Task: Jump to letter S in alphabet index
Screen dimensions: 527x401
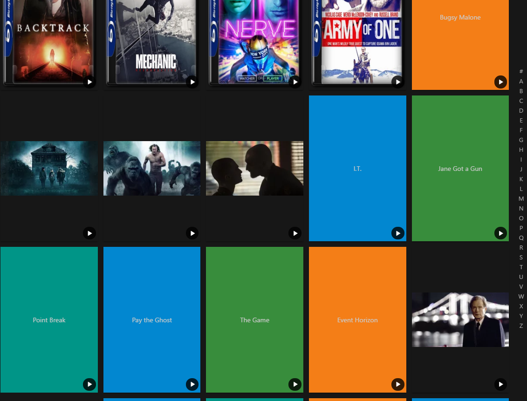Action: tap(521, 257)
